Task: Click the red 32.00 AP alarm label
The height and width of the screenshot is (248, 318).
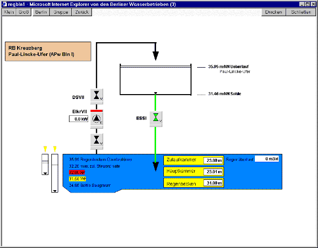Action: [77, 173]
